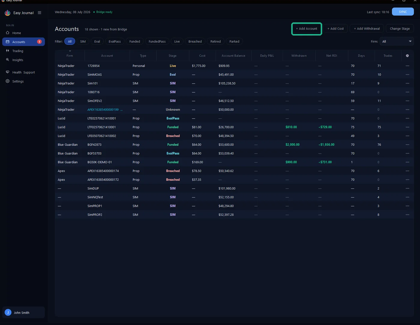Expand the APEX16385400000199 ellipsis

click(121, 110)
